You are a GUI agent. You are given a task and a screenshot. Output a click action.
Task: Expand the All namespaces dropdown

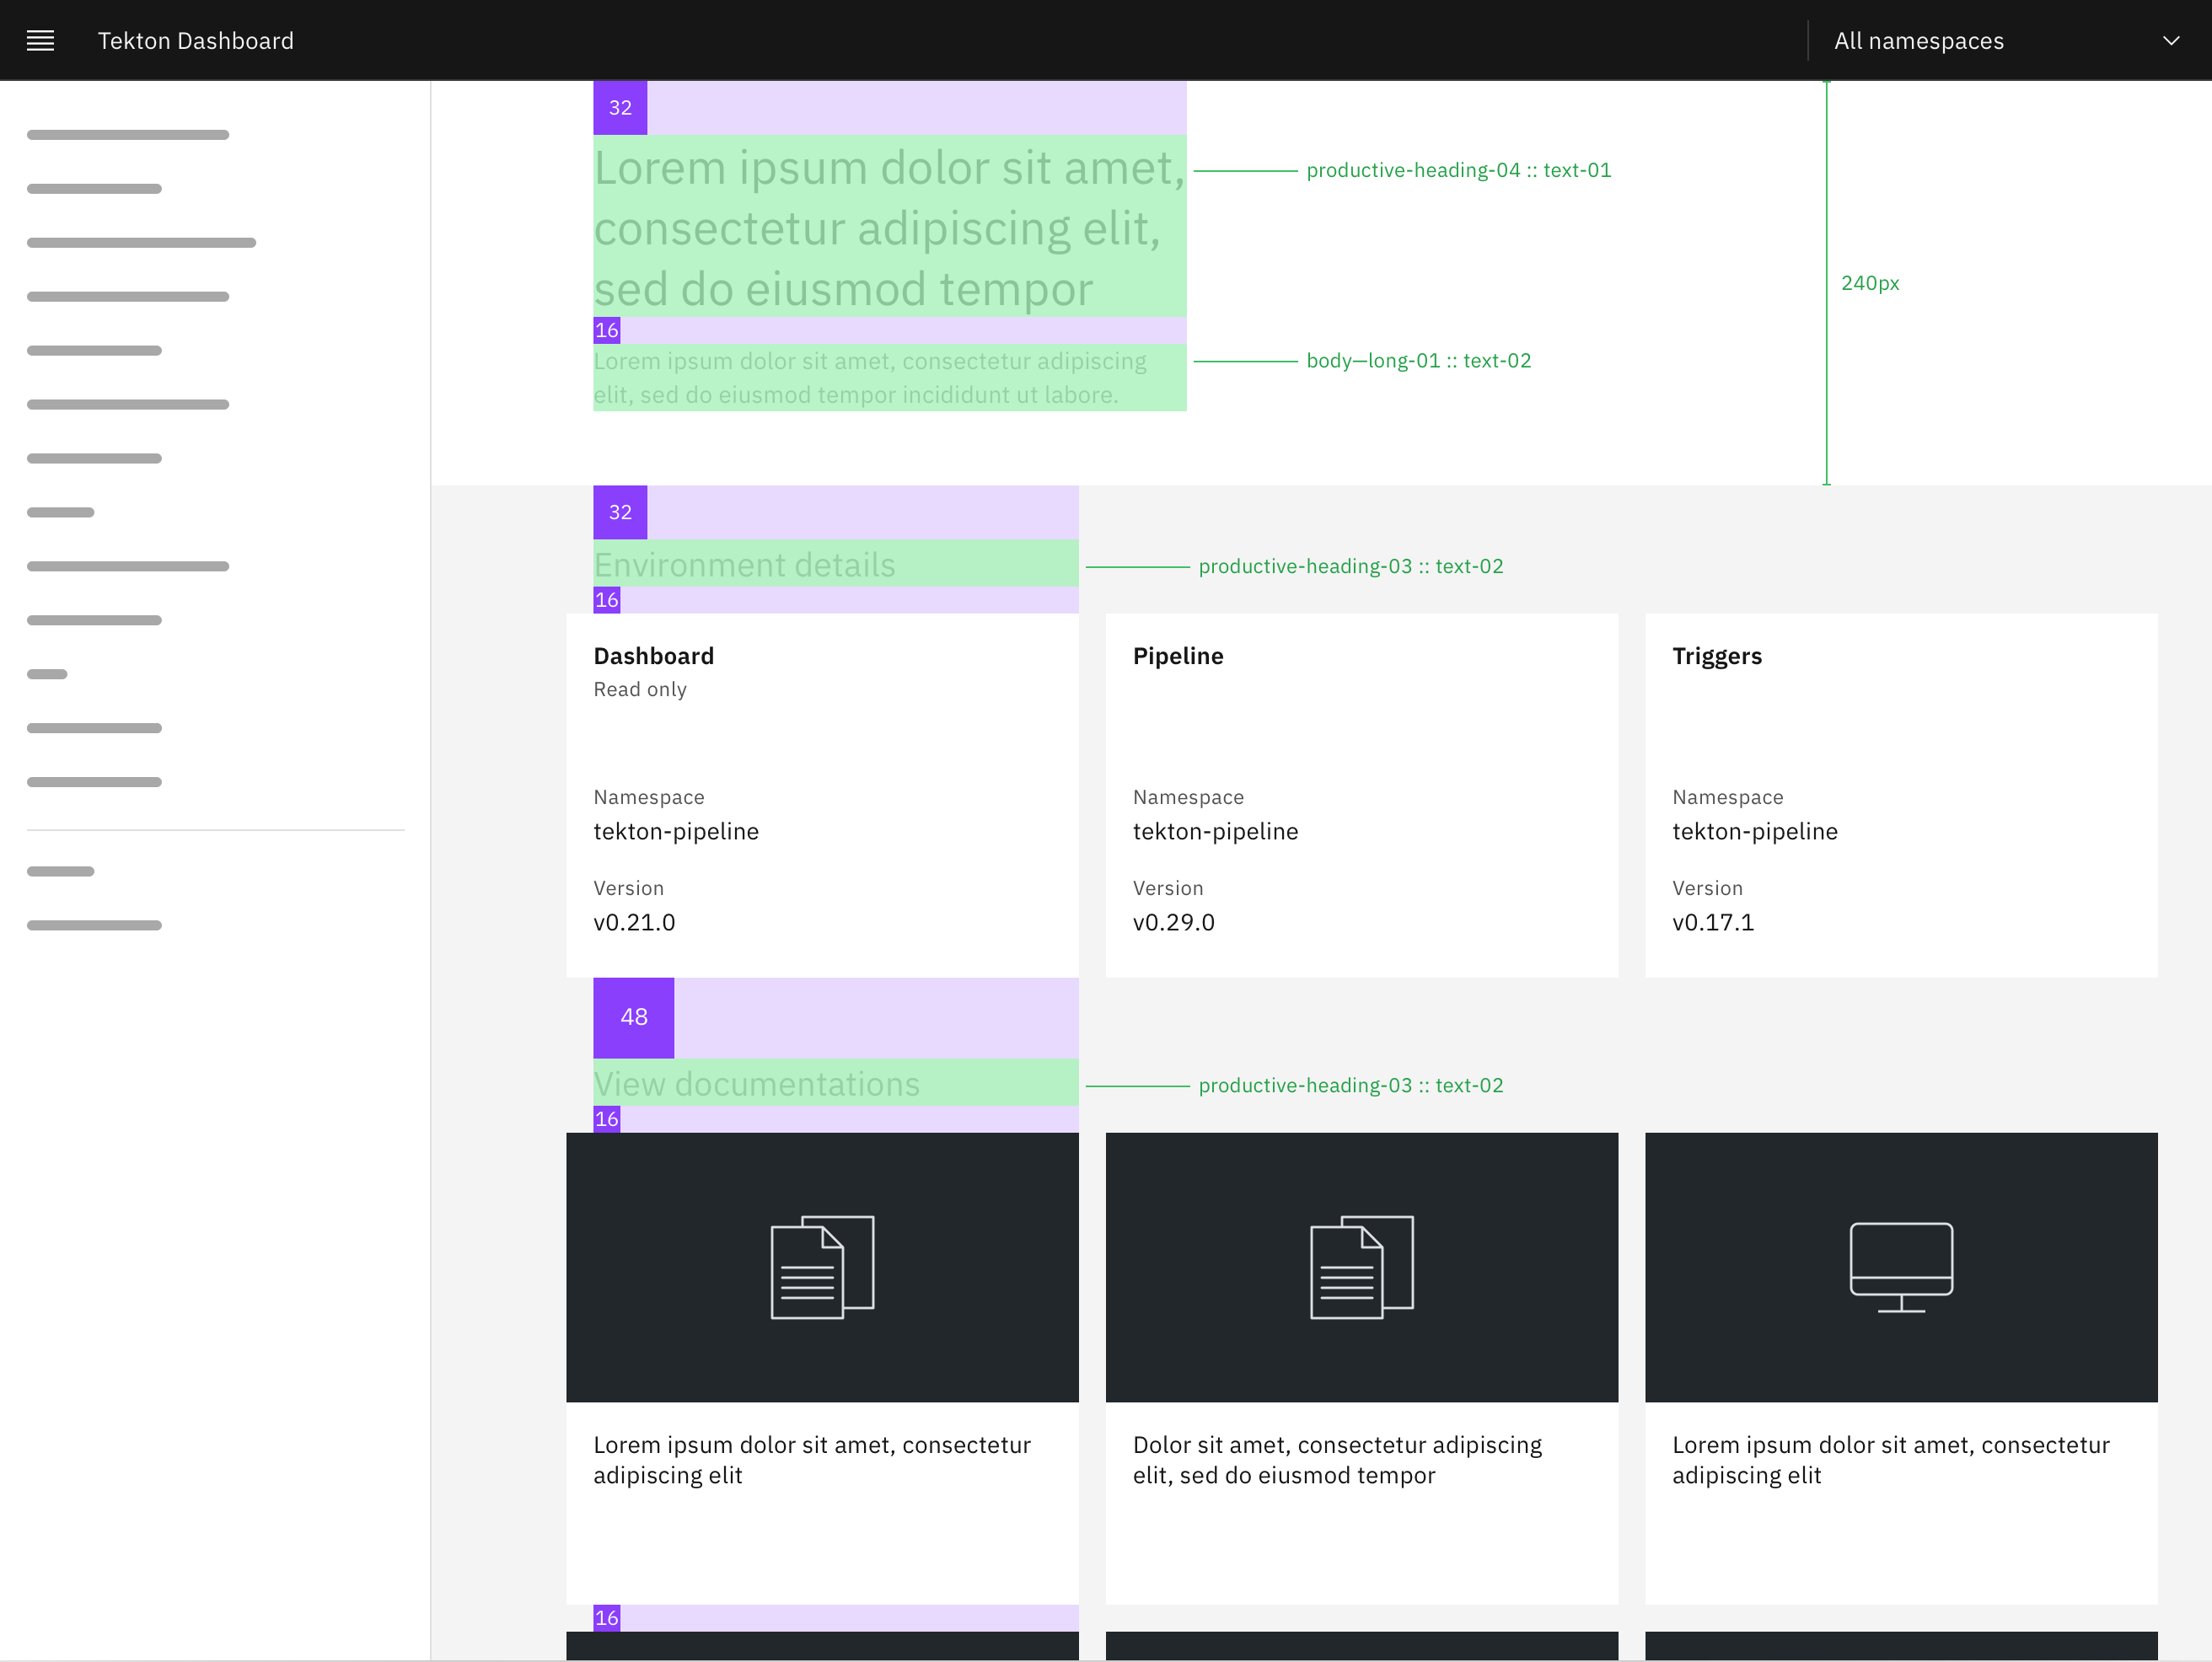point(2170,40)
